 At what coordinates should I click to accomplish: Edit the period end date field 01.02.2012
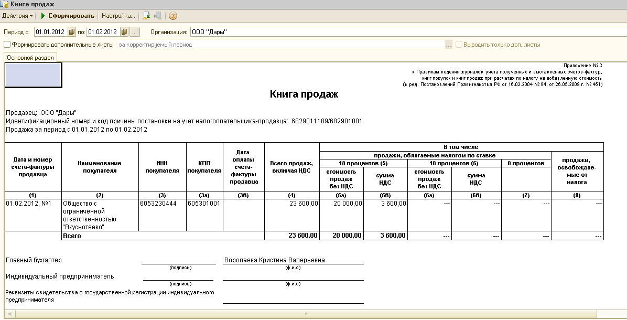tap(104, 32)
